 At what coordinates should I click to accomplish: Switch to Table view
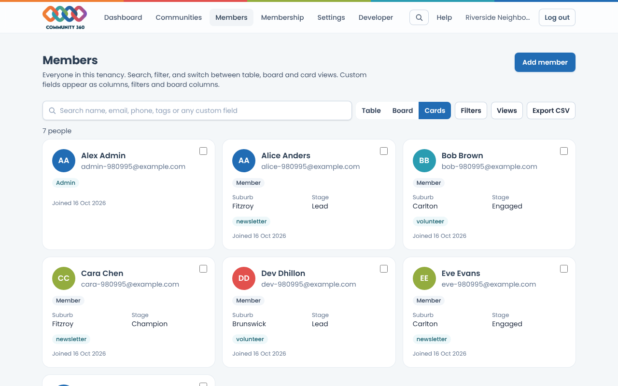tap(371, 110)
